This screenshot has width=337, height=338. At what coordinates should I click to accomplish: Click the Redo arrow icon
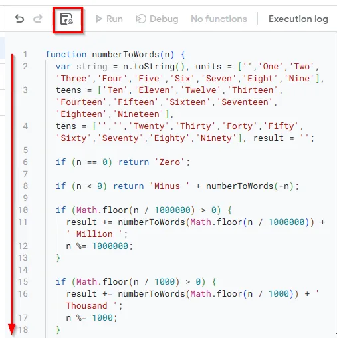[38, 19]
